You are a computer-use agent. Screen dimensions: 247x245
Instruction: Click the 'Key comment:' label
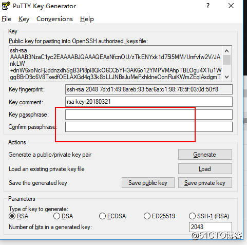tap(26, 102)
